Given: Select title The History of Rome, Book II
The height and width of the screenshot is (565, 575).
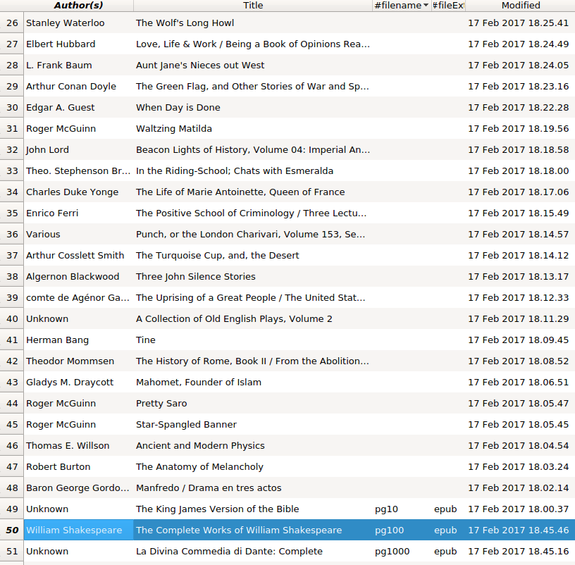Looking at the screenshot, I should click(x=252, y=361).
